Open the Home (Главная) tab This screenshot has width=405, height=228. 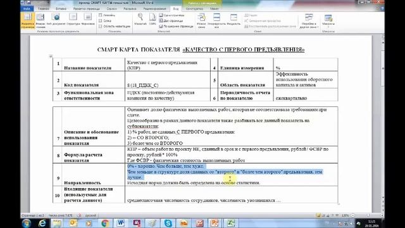(x=43, y=9)
